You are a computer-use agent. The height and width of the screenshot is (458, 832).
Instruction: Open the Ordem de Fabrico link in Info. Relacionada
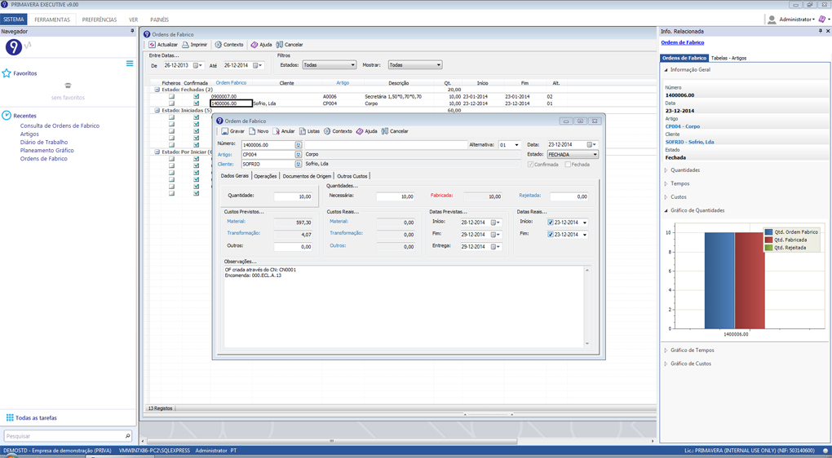coord(683,42)
